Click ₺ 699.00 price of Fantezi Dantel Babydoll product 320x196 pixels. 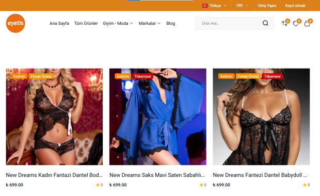click(x=221, y=185)
